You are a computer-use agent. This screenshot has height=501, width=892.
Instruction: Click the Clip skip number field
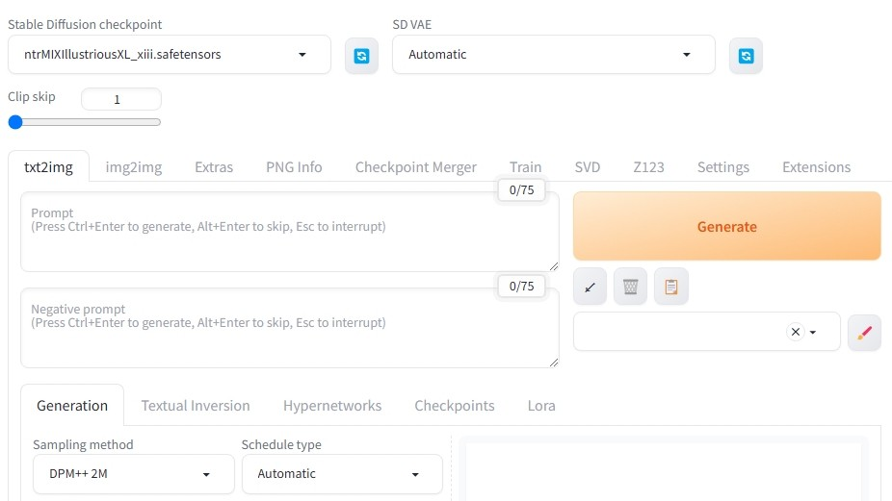click(121, 99)
